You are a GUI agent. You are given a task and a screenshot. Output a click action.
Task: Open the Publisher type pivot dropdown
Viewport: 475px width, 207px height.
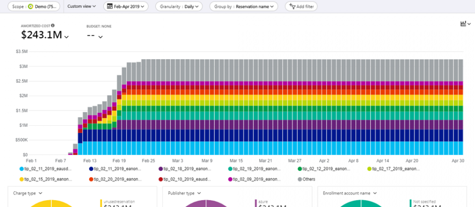pyautogui.click(x=184, y=193)
